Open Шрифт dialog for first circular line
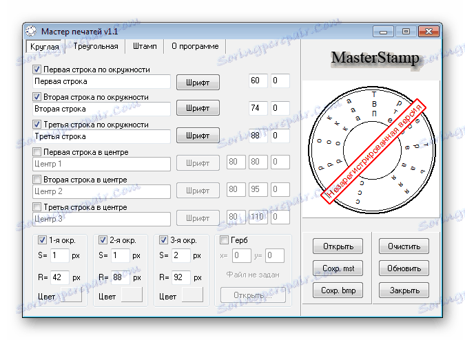 pos(198,83)
